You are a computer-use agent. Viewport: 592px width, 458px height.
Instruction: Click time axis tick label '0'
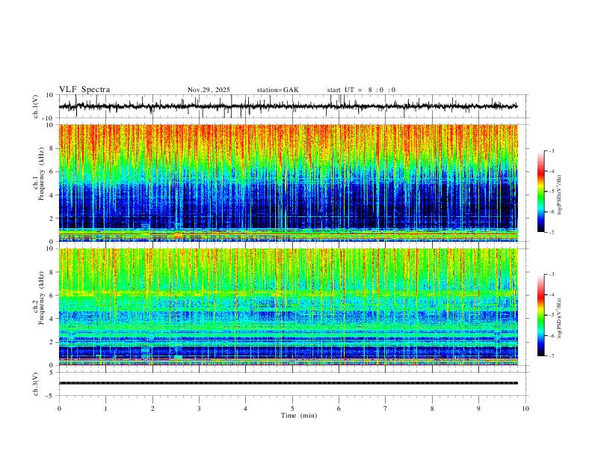tap(59, 409)
